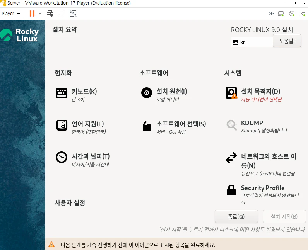
Task: Open 설치 목적지(D) settings label
Action: click(x=260, y=92)
